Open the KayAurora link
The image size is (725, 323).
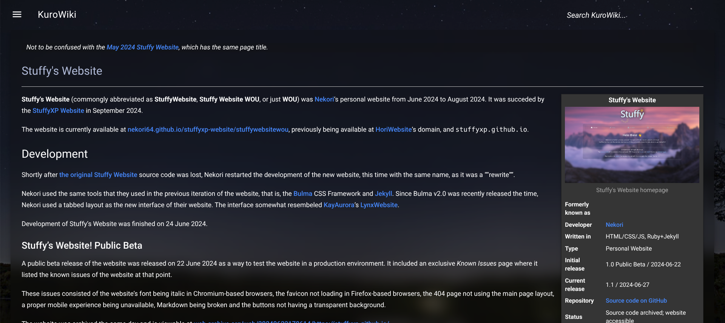[339, 205]
